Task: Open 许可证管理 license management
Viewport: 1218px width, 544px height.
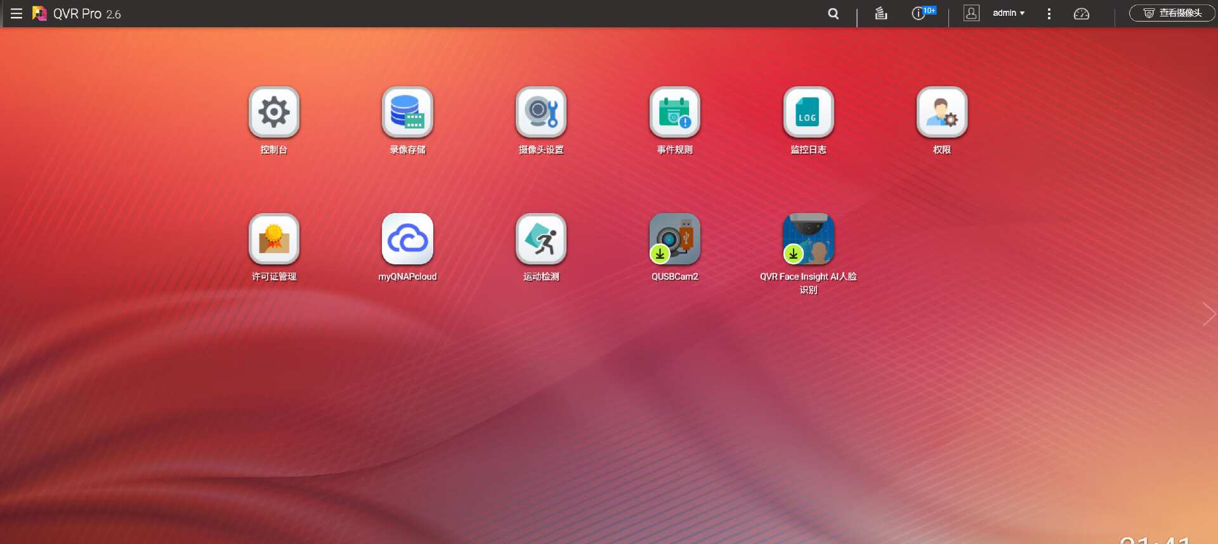Action: point(274,239)
